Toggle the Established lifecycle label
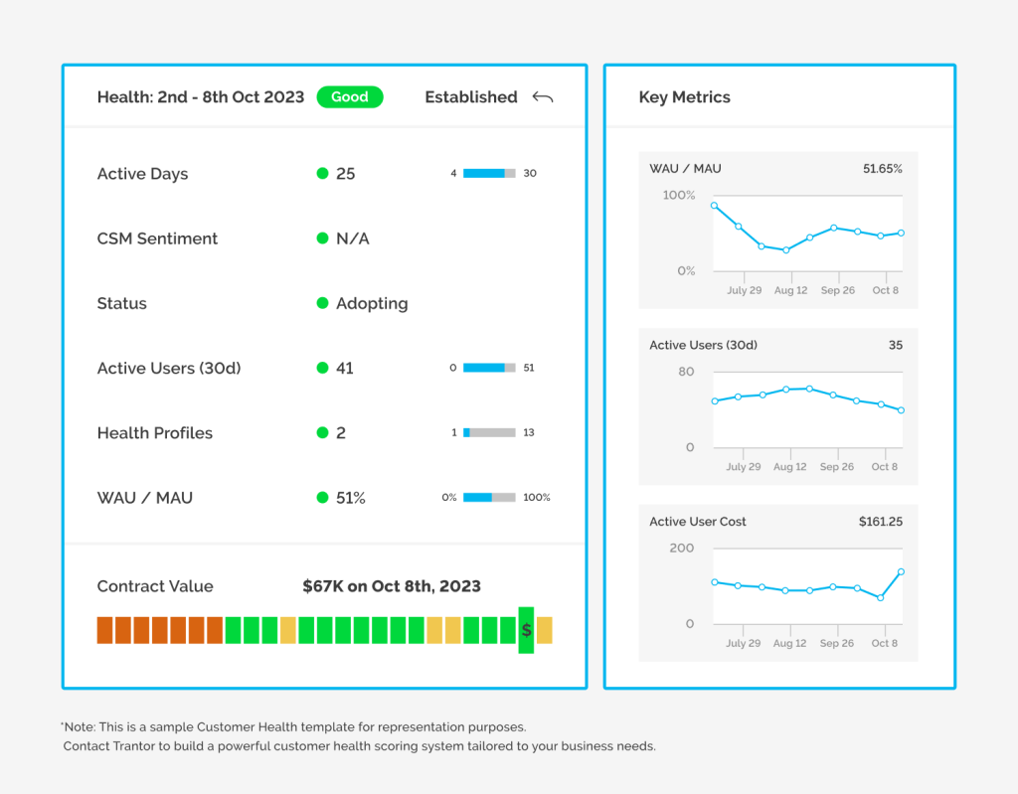The height and width of the screenshot is (794, 1018). coord(470,96)
